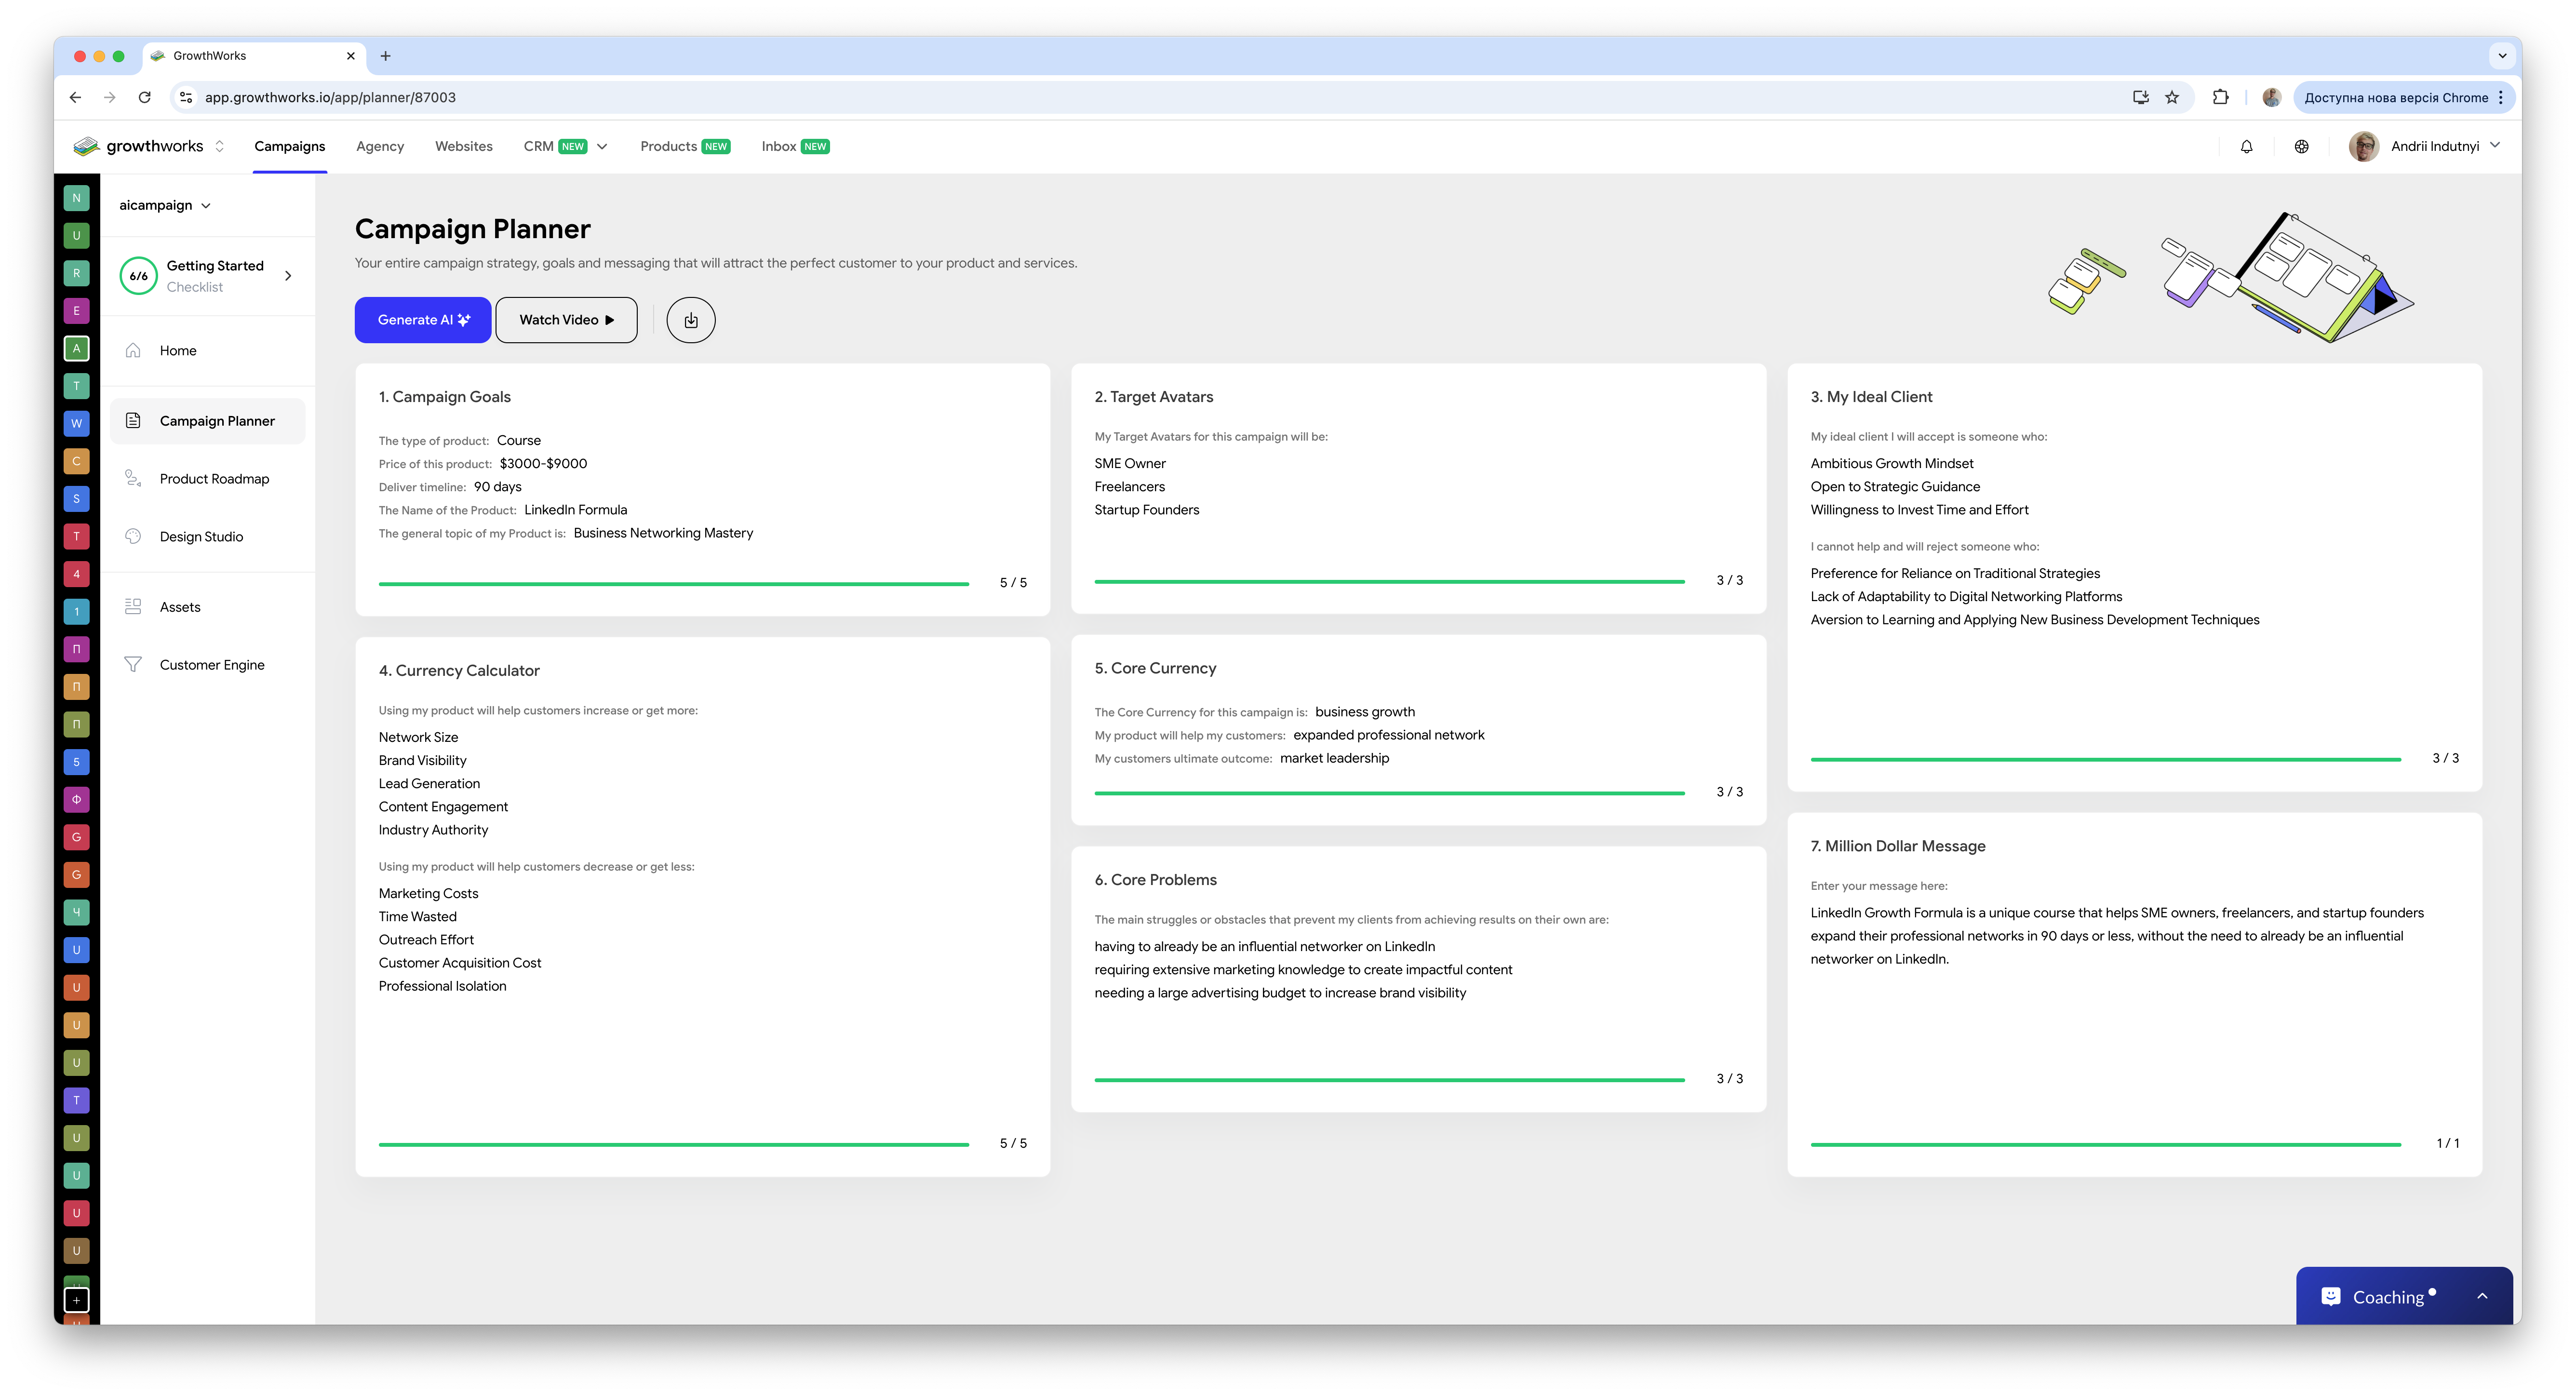This screenshot has height=1396, width=2576.
Task: Expand the Coaching panel chevron
Action: point(2482,1296)
